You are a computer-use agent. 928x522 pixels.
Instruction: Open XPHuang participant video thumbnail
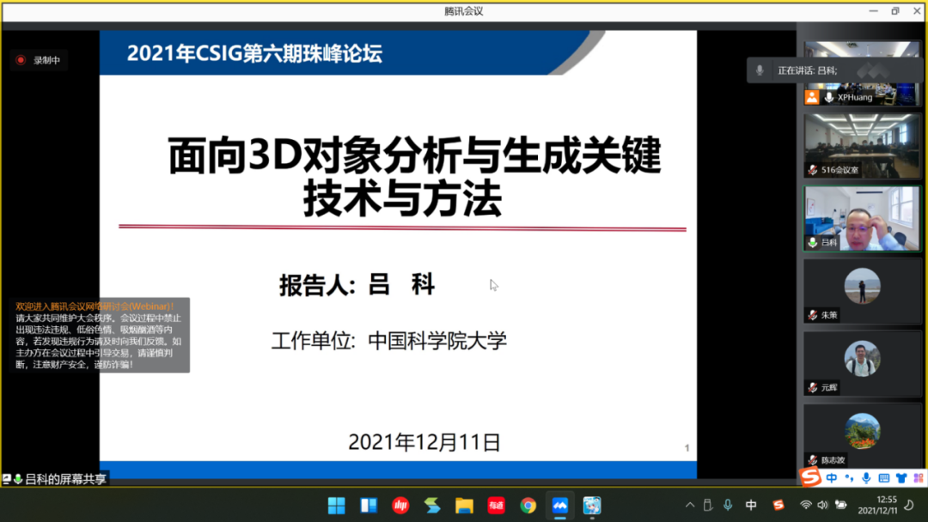pyautogui.click(x=862, y=73)
